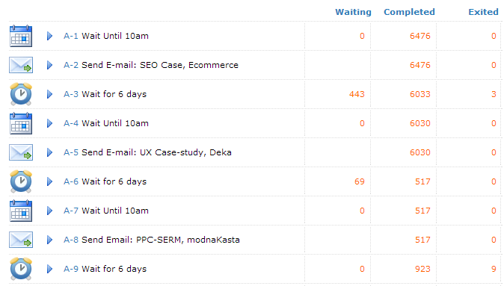Expand the A-2 SEO Case email step
The image size is (504, 286).
click(x=49, y=65)
